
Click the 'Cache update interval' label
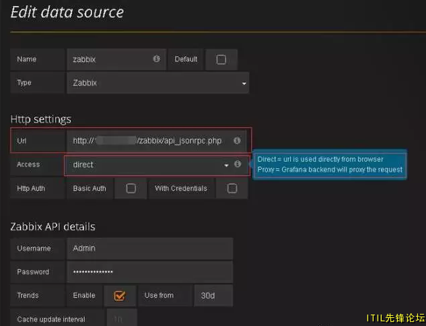click(51, 319)
